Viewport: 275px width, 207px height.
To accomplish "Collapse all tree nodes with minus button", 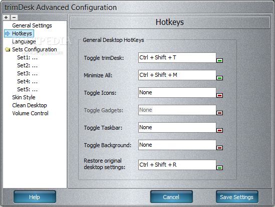I will tap(14, 17).
